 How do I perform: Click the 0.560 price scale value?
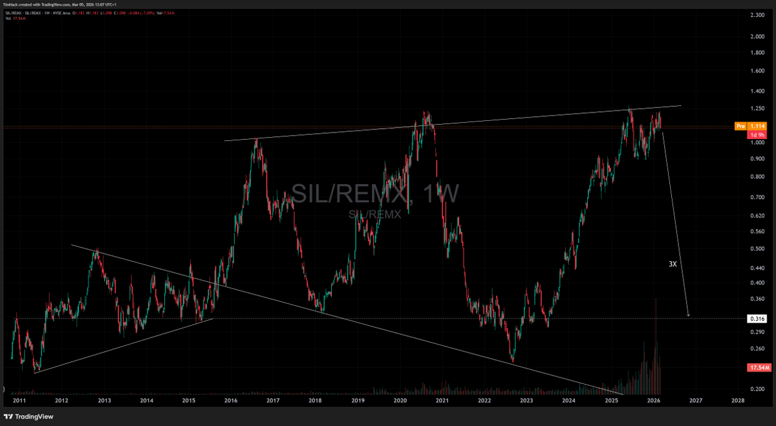tap(757, 231)
